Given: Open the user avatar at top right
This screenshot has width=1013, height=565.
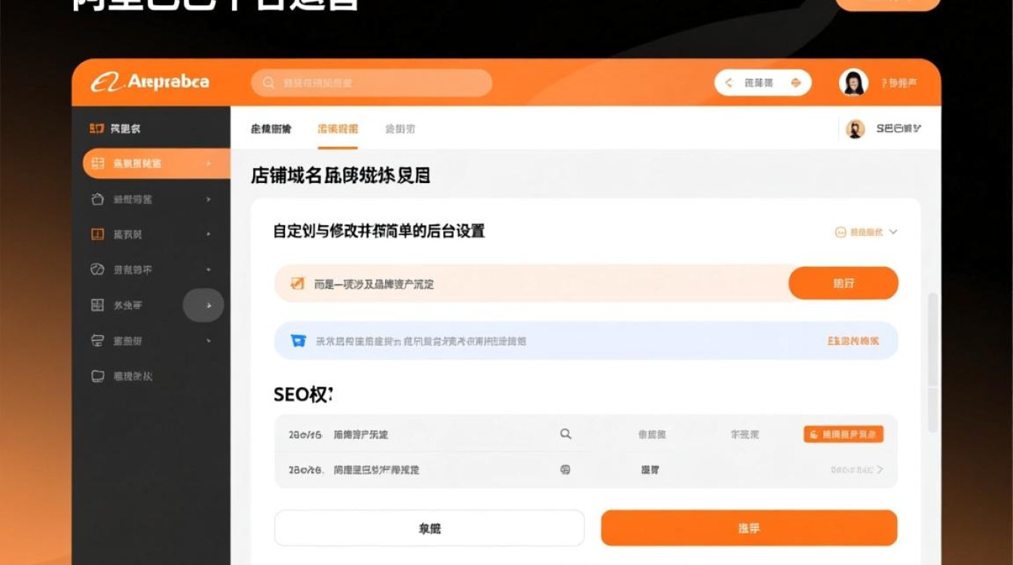Looking at the screenshot, I should [853, 82].
